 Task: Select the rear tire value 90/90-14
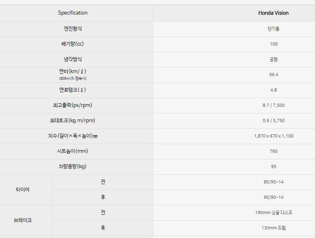[x=273, y=197]
